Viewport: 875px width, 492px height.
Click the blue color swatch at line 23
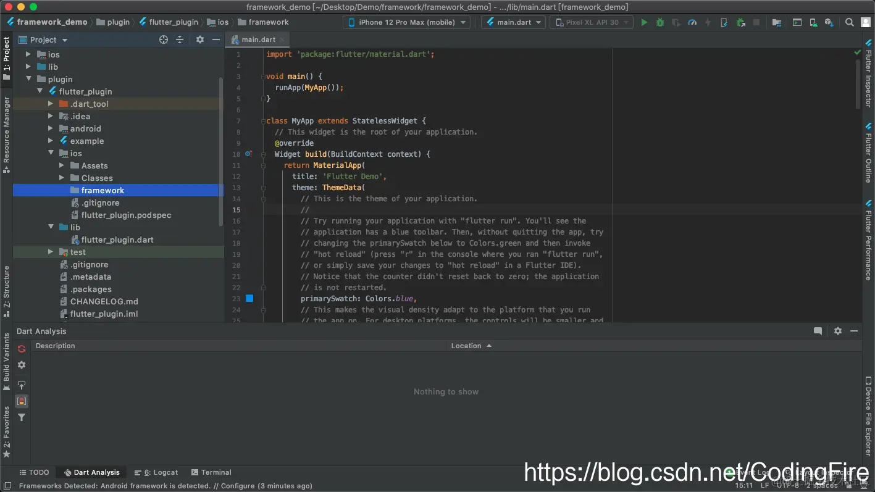coord(249,298)
